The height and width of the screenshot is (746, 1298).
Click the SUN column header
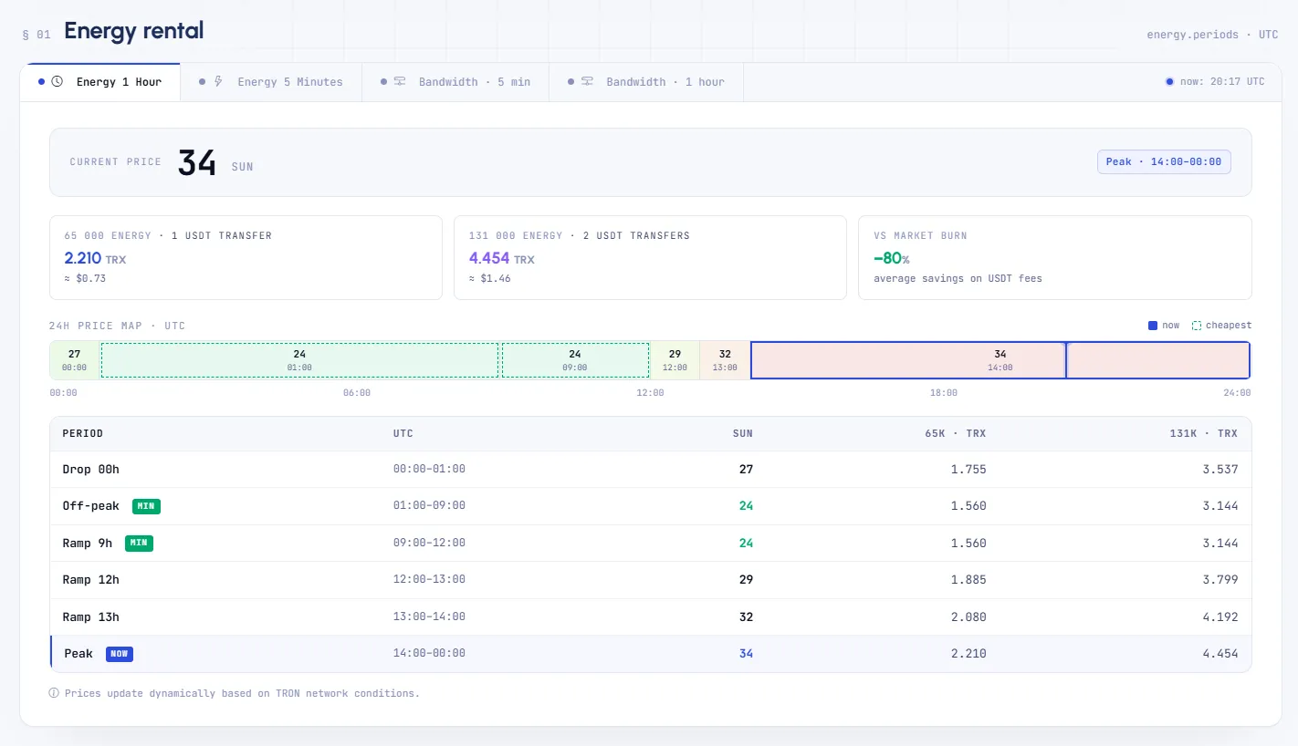tap(743, 434)
